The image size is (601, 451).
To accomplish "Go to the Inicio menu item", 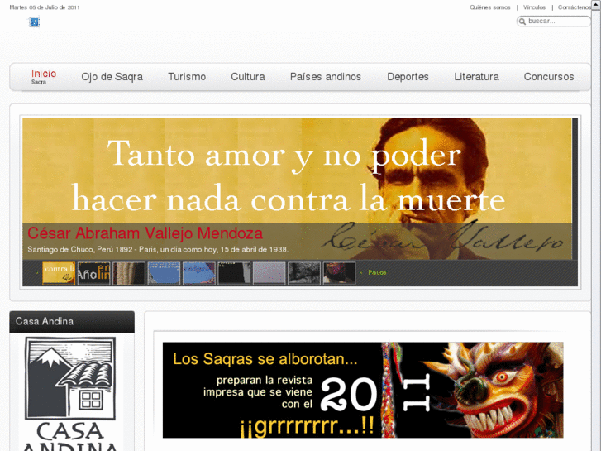I will [44, 76].
